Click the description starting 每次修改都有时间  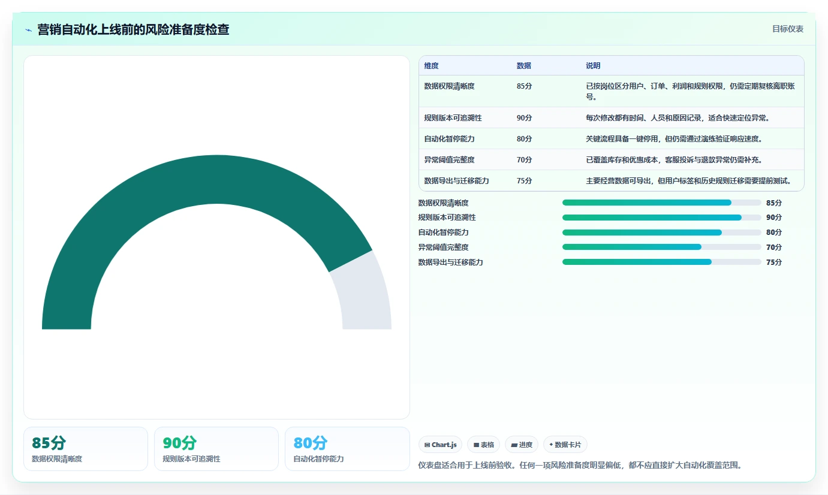[x=678, y=118]
